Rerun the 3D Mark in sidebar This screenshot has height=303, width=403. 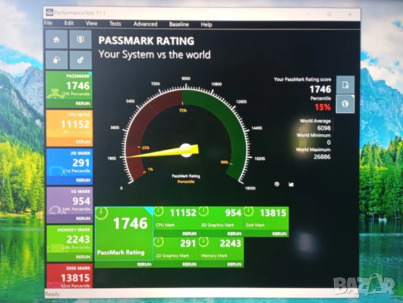(83, 218)
